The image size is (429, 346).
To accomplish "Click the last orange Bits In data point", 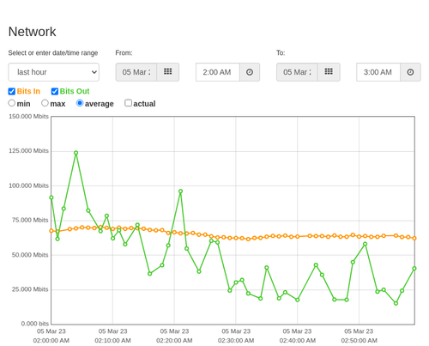I will pyautogui.click(x=414, y=238).
